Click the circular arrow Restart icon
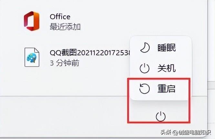The width and height of the screenshot is (215, 139). click(x=144, y=89)
